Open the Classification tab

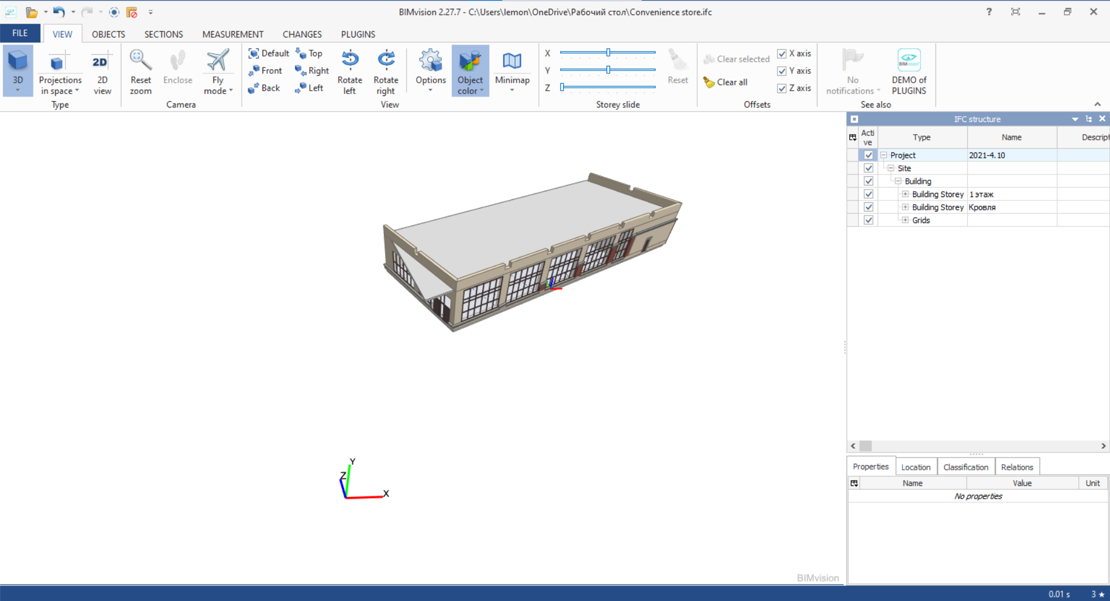pos(965,467)
